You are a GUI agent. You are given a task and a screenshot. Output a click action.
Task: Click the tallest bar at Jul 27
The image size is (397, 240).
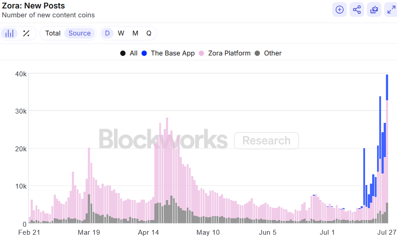(x=387, y=149)
